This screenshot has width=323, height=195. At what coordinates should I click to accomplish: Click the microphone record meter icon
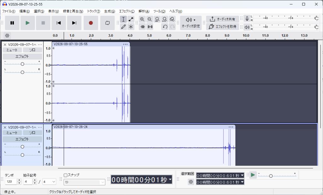[247, 19]
